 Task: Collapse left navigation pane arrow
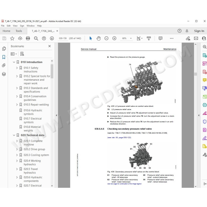click(x=56, y=115)
